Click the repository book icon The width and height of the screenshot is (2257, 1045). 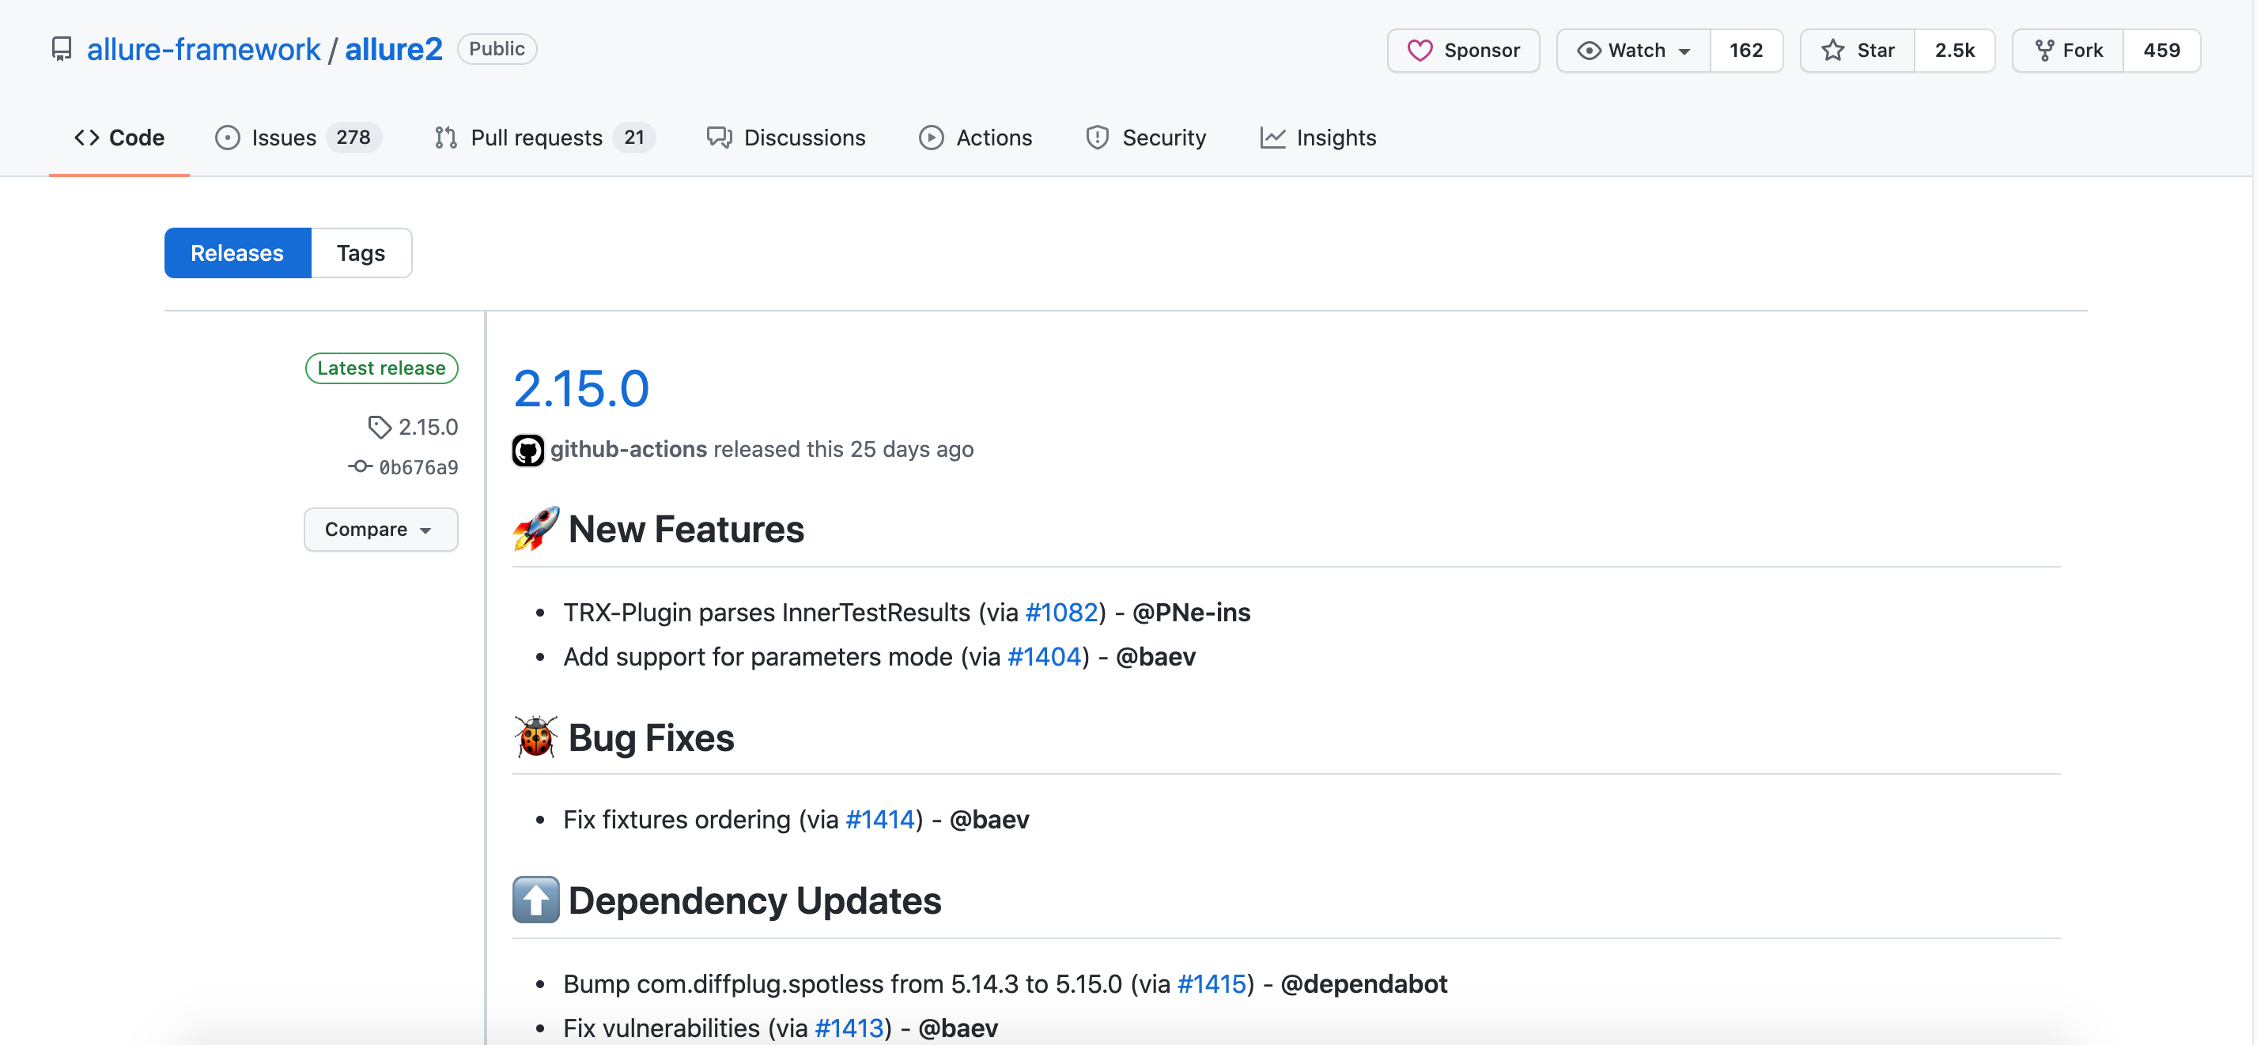[62, 49]
